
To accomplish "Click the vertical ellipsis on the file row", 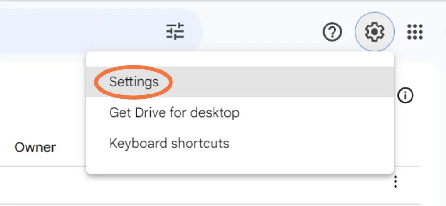I will point(396,181).
